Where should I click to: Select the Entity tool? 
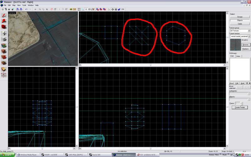pos(4,33)
